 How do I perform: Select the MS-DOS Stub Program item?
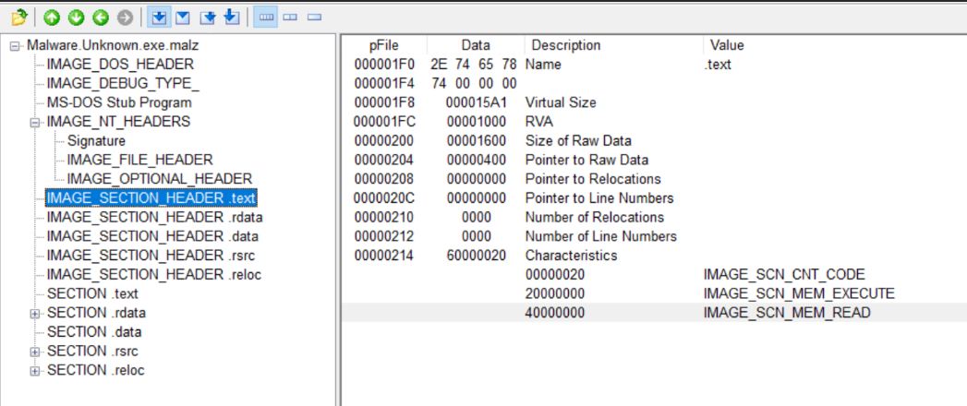tap(119, 102)
